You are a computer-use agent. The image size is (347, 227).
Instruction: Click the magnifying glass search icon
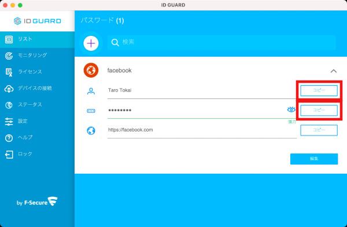tap(115, 42)
